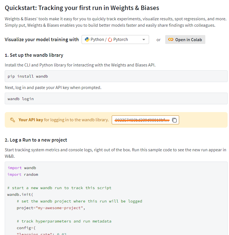
Task: Copy the API key with the clipboard icon
Action: coord(174,120)
